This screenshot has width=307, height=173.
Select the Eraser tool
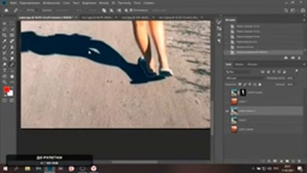12,53
